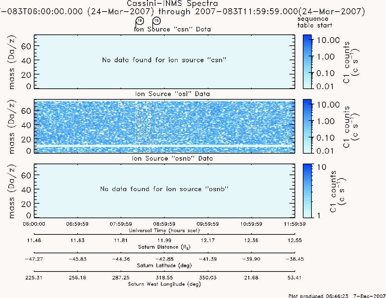Image resolution: width=386 pixels, height=298 pixels.
Task: Click the 11:59:59 time tick label
Action: [x=295, y=224]
